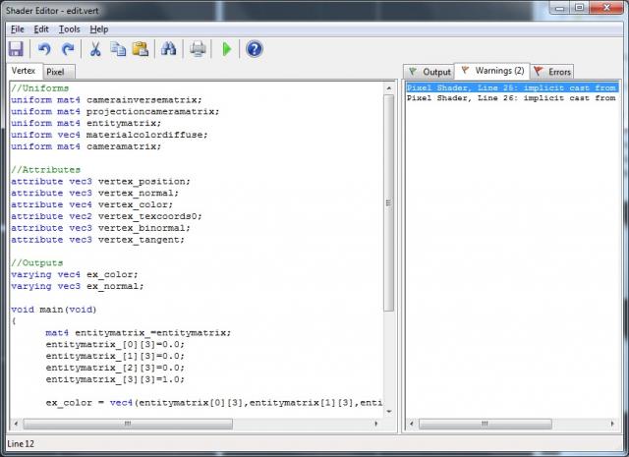Open Find with the binoculars icon
Viewport: 629px width, 457px height.
click(x=168, y=49)
